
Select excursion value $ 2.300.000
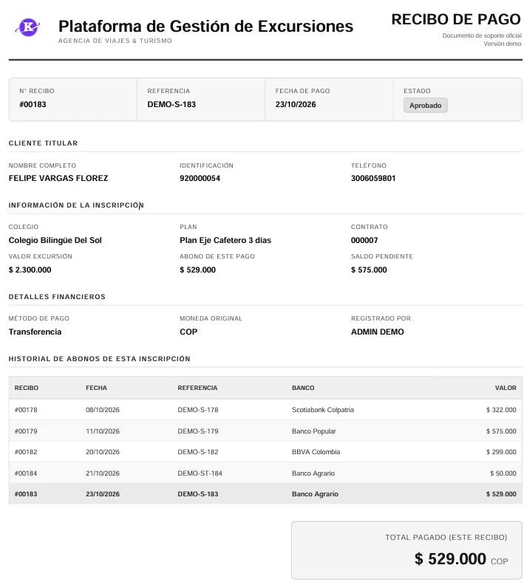30,270
